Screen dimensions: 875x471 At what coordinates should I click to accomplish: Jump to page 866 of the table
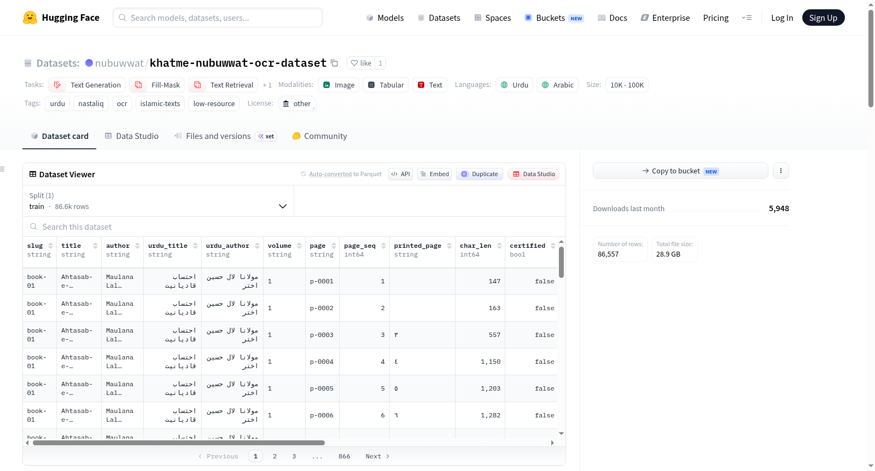click(x=344, y=456)
